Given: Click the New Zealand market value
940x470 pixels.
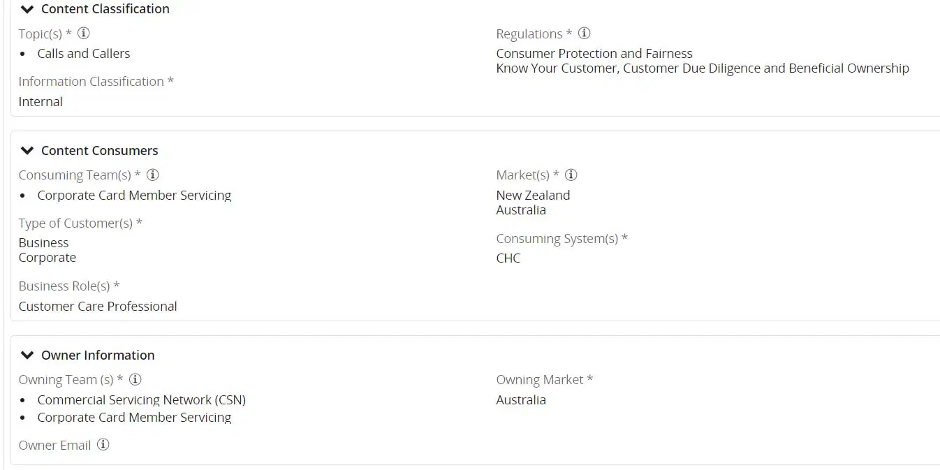Looking at the screenshot, I should coord(533,195).
